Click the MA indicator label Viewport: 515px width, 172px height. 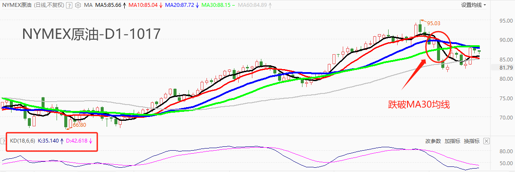tap(88, 6)
